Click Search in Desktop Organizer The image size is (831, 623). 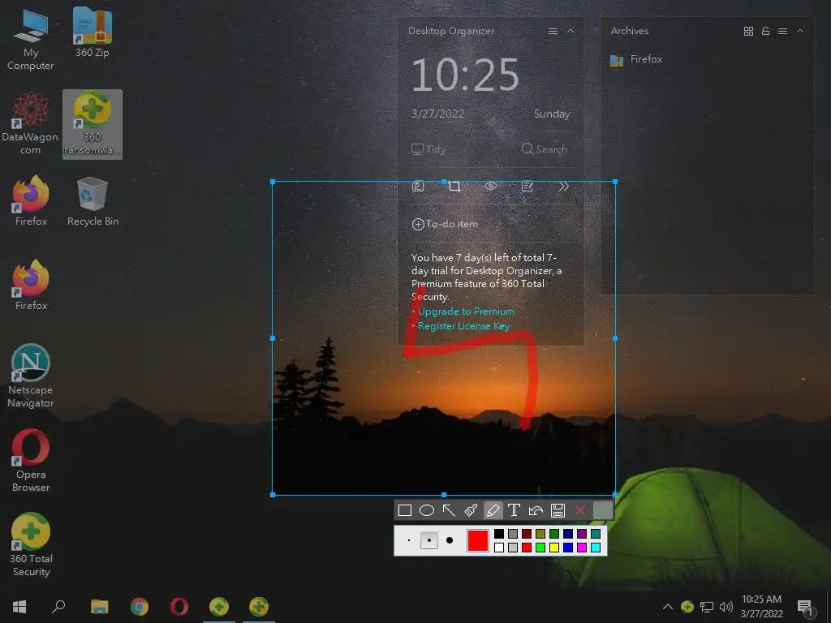click(545, 149)
